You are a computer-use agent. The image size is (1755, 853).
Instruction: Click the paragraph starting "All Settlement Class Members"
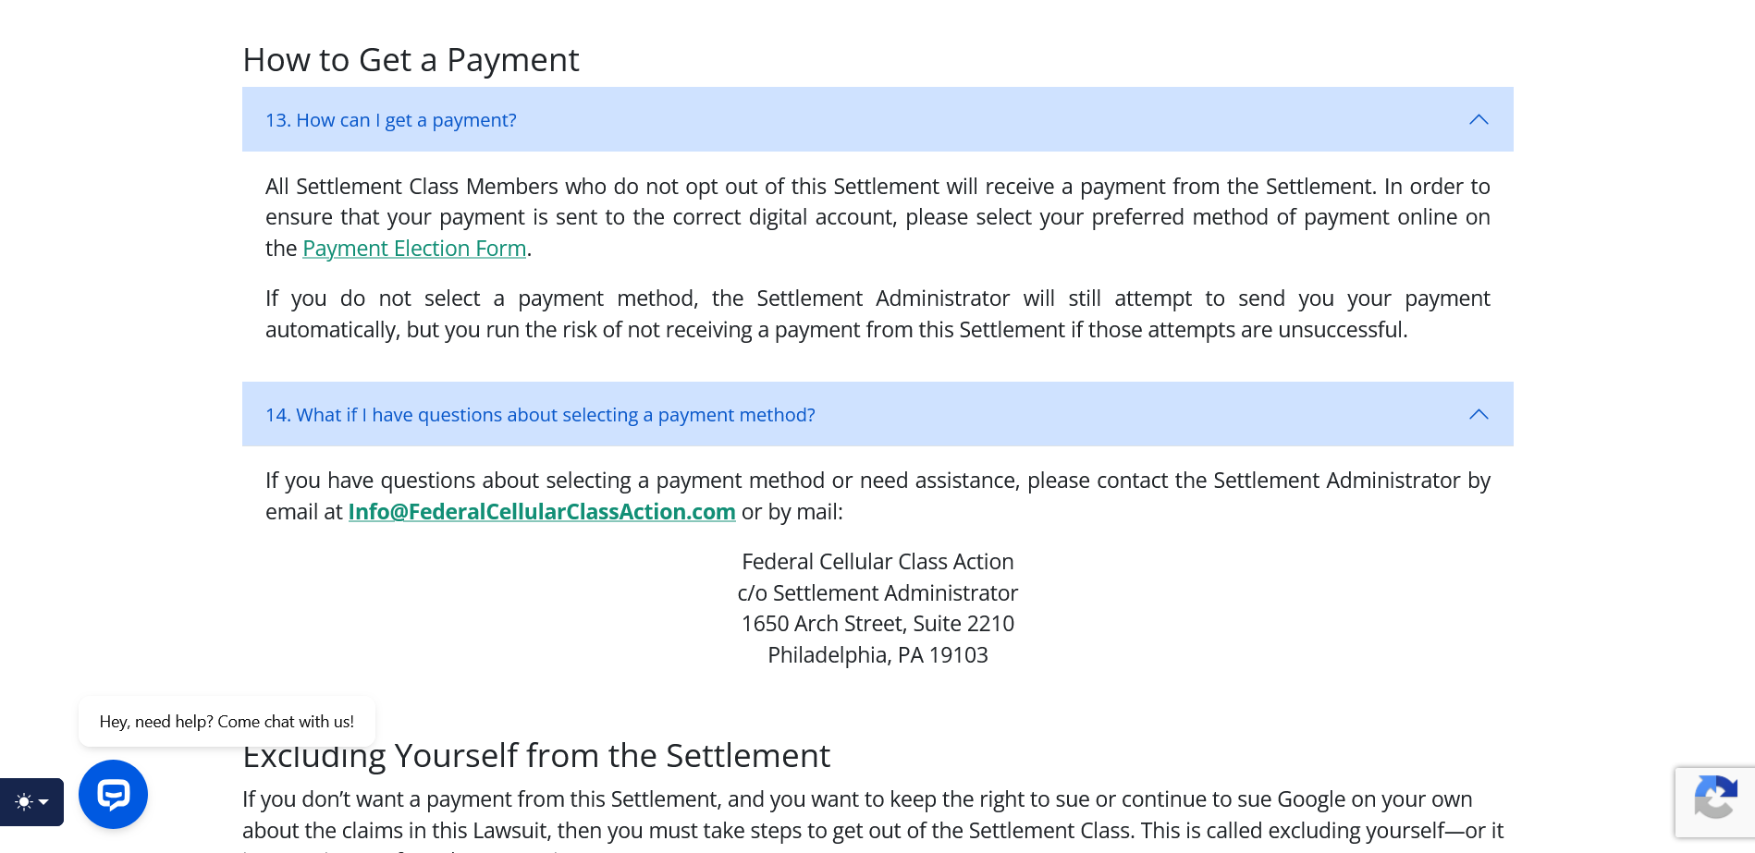877,217
